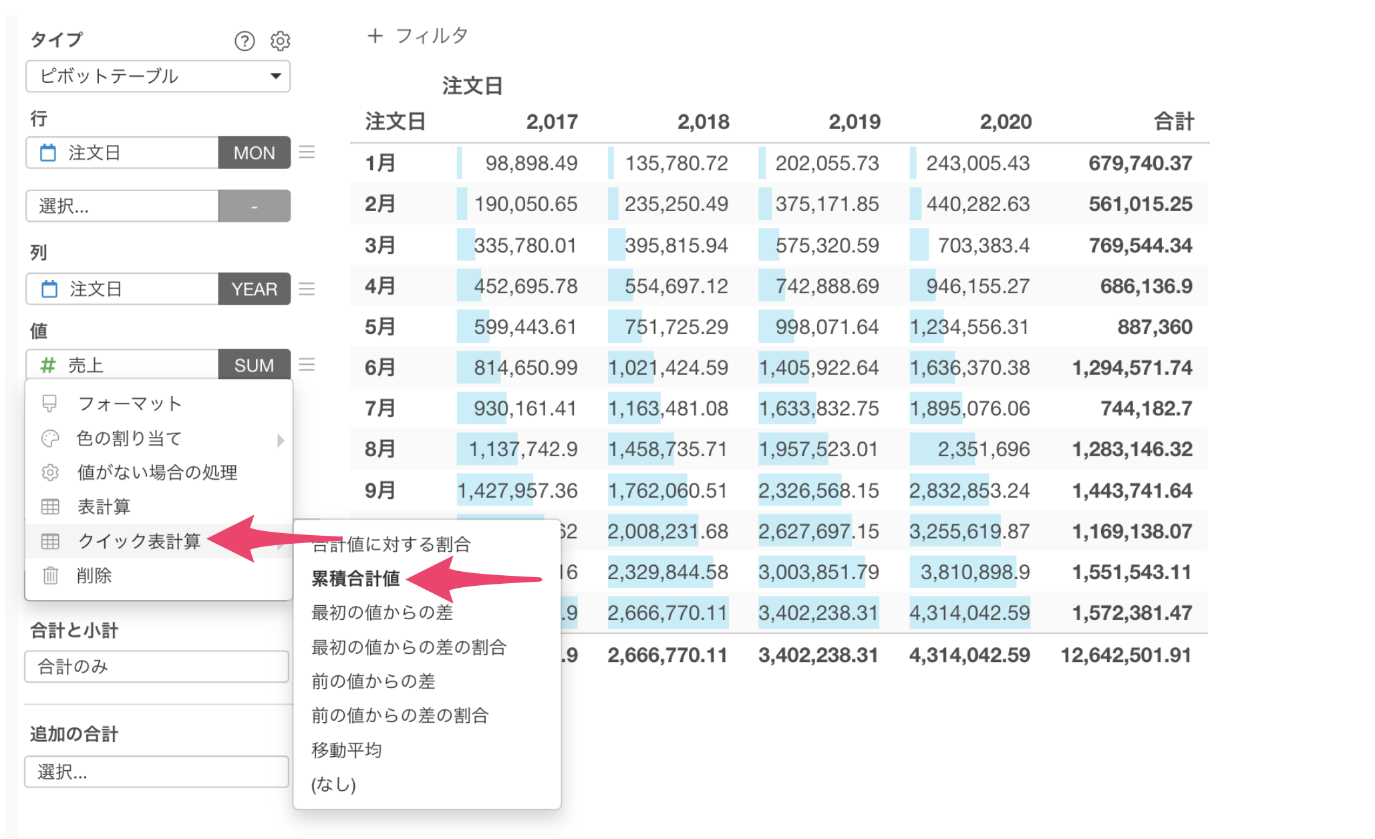Select 累積合計値 from the submenu
1375x839 pixels.
click(355, 578)
